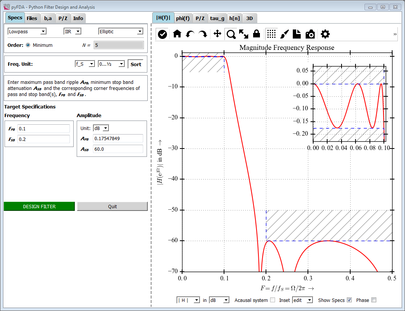This screenshot has width=405, height=311.
Task: Open the IIR filter type dropdown
Action: click(72, 31)
